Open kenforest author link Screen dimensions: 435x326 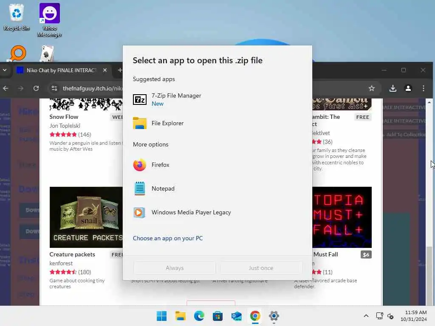(61, 263)
